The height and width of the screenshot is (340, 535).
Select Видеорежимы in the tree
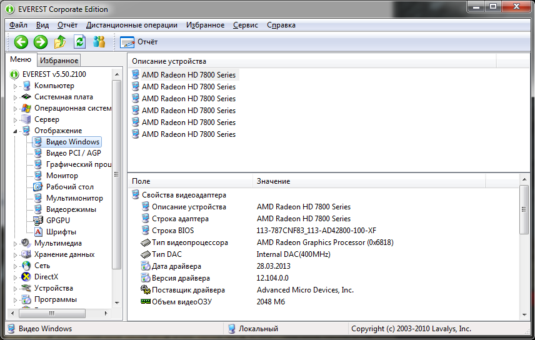click(x=71, y=209)
